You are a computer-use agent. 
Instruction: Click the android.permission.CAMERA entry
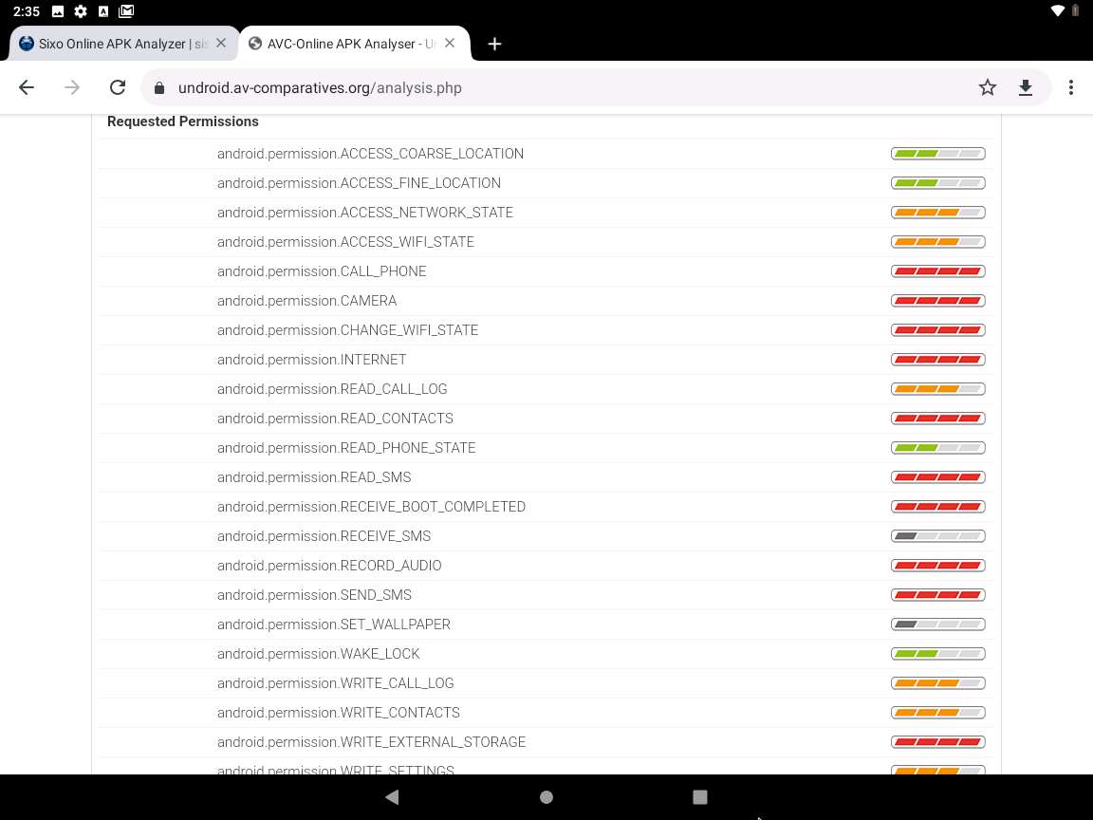(307, 301)
